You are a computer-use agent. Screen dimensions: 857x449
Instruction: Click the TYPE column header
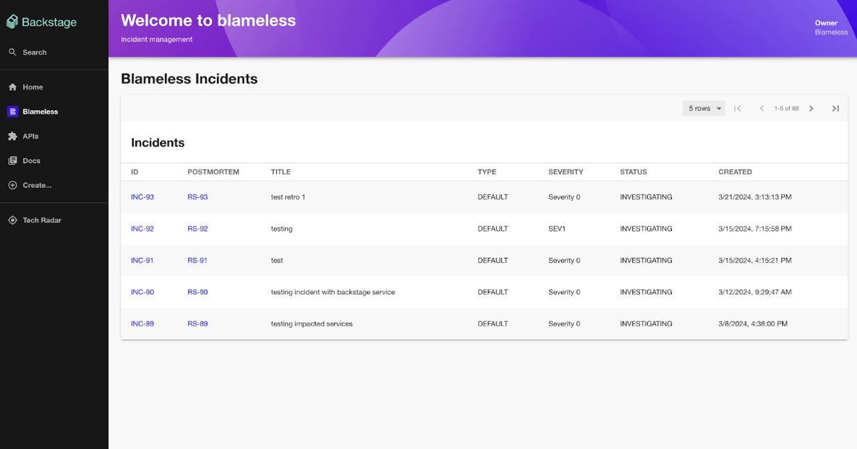click(487, 172)
